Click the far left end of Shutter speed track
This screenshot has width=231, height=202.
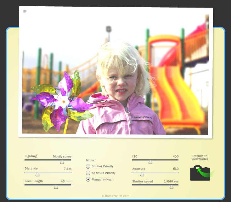pos(132,185)
